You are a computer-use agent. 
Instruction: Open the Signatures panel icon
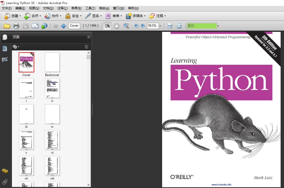point(5,59)
